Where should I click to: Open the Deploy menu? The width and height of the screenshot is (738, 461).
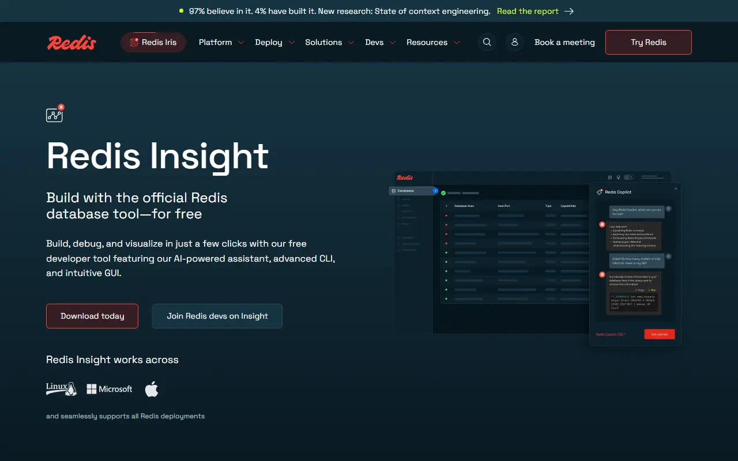pos(275,43)
